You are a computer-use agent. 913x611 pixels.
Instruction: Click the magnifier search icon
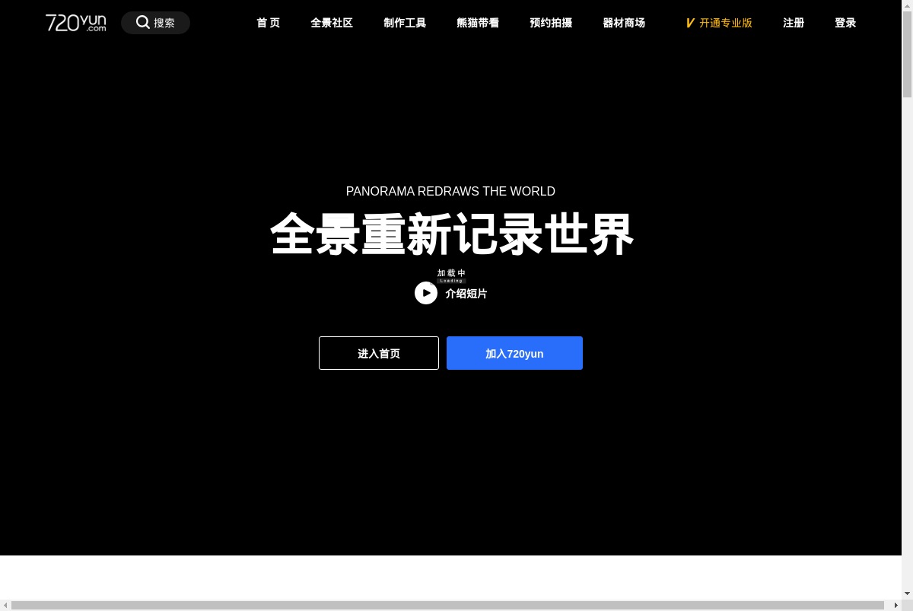[x=142, y=22]
